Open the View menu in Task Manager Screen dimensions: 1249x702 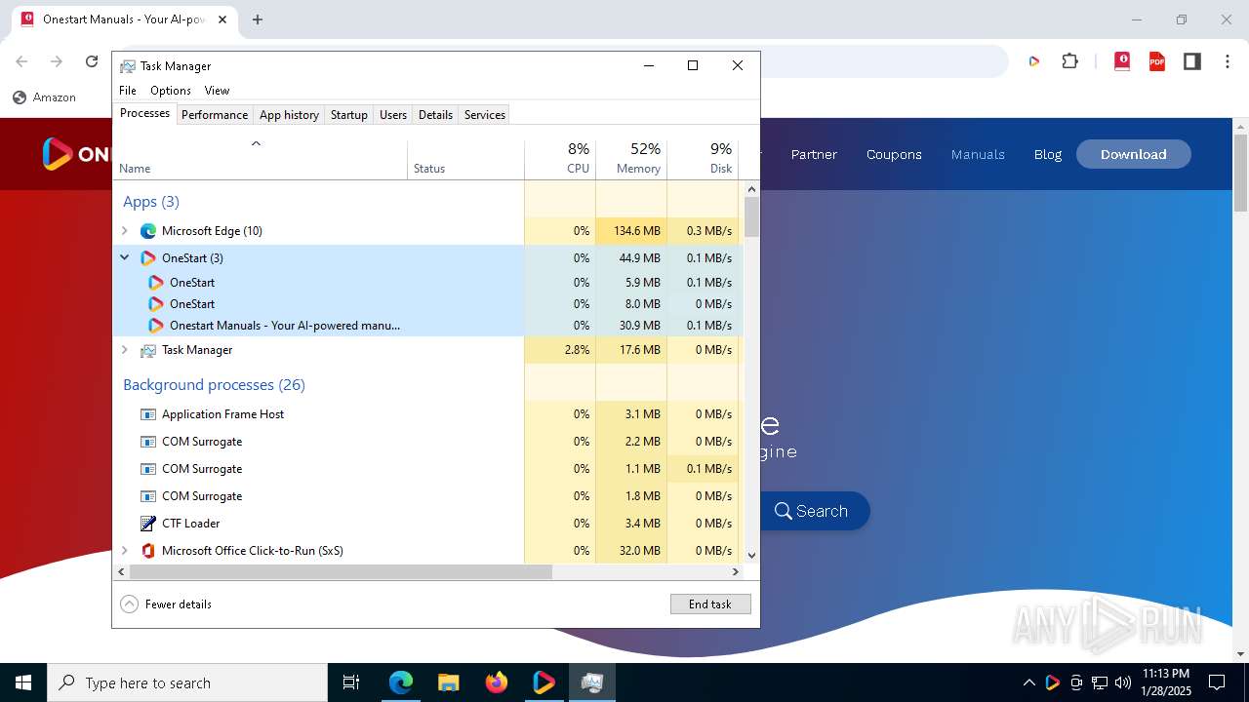pos(217,91)
